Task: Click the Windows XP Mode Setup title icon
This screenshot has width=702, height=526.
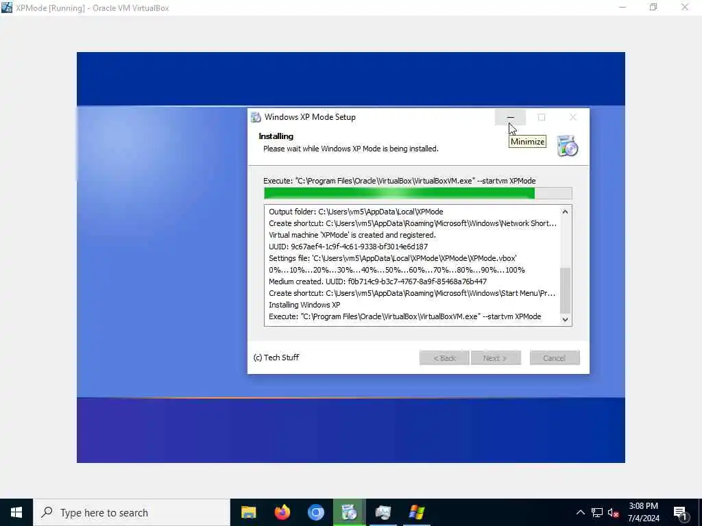Action: (256, 117)
